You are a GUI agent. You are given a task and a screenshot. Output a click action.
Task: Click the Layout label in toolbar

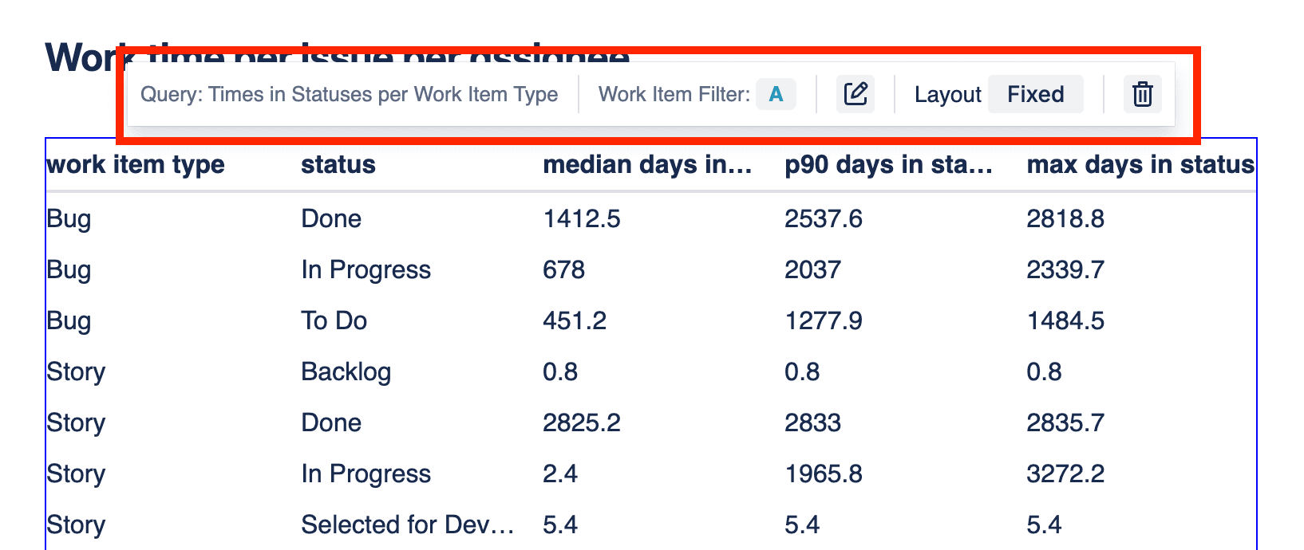point(948,94)
